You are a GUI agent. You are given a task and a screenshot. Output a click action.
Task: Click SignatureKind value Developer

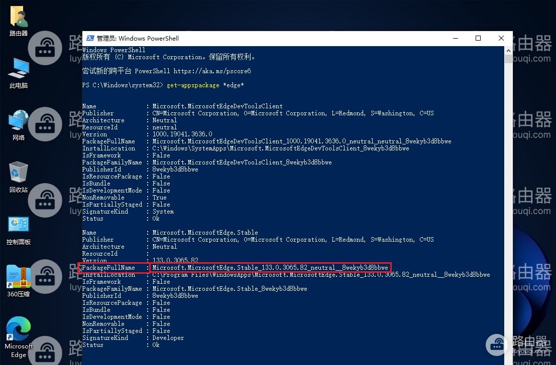pos(168,338)
